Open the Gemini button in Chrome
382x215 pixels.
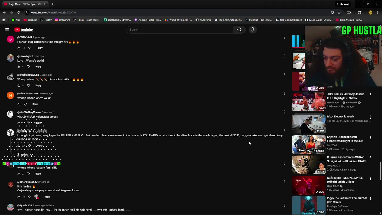[342, 4]
